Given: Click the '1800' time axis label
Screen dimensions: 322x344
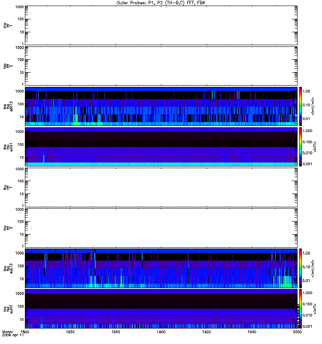Looking at the screenshot, I should (25, 332).
